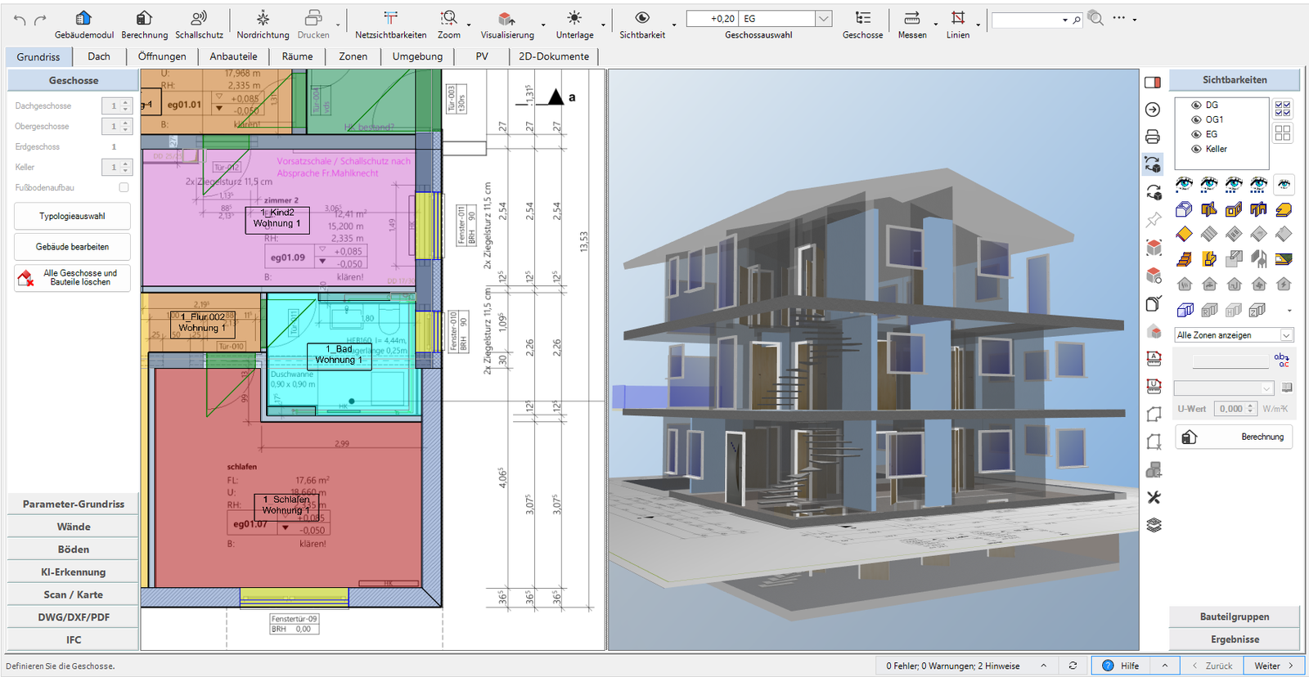Click the Unterlage sun icon
The image size is (1309, 677).
[x=574, y=18]
